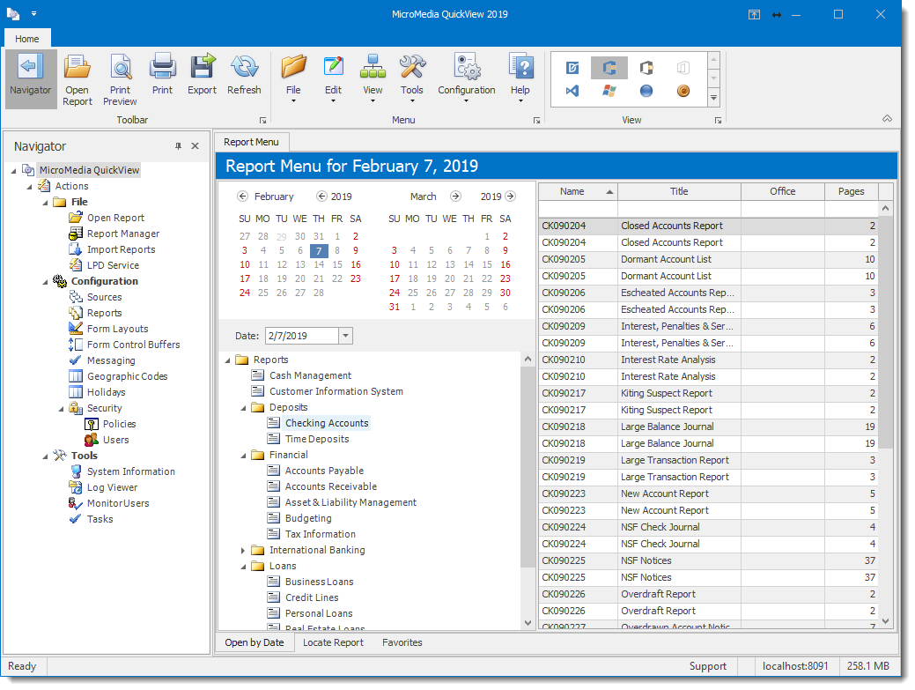Viewport: 915px width, 690px height.
Task: Select Import Reports in Navigator
Action: (121, 249)
